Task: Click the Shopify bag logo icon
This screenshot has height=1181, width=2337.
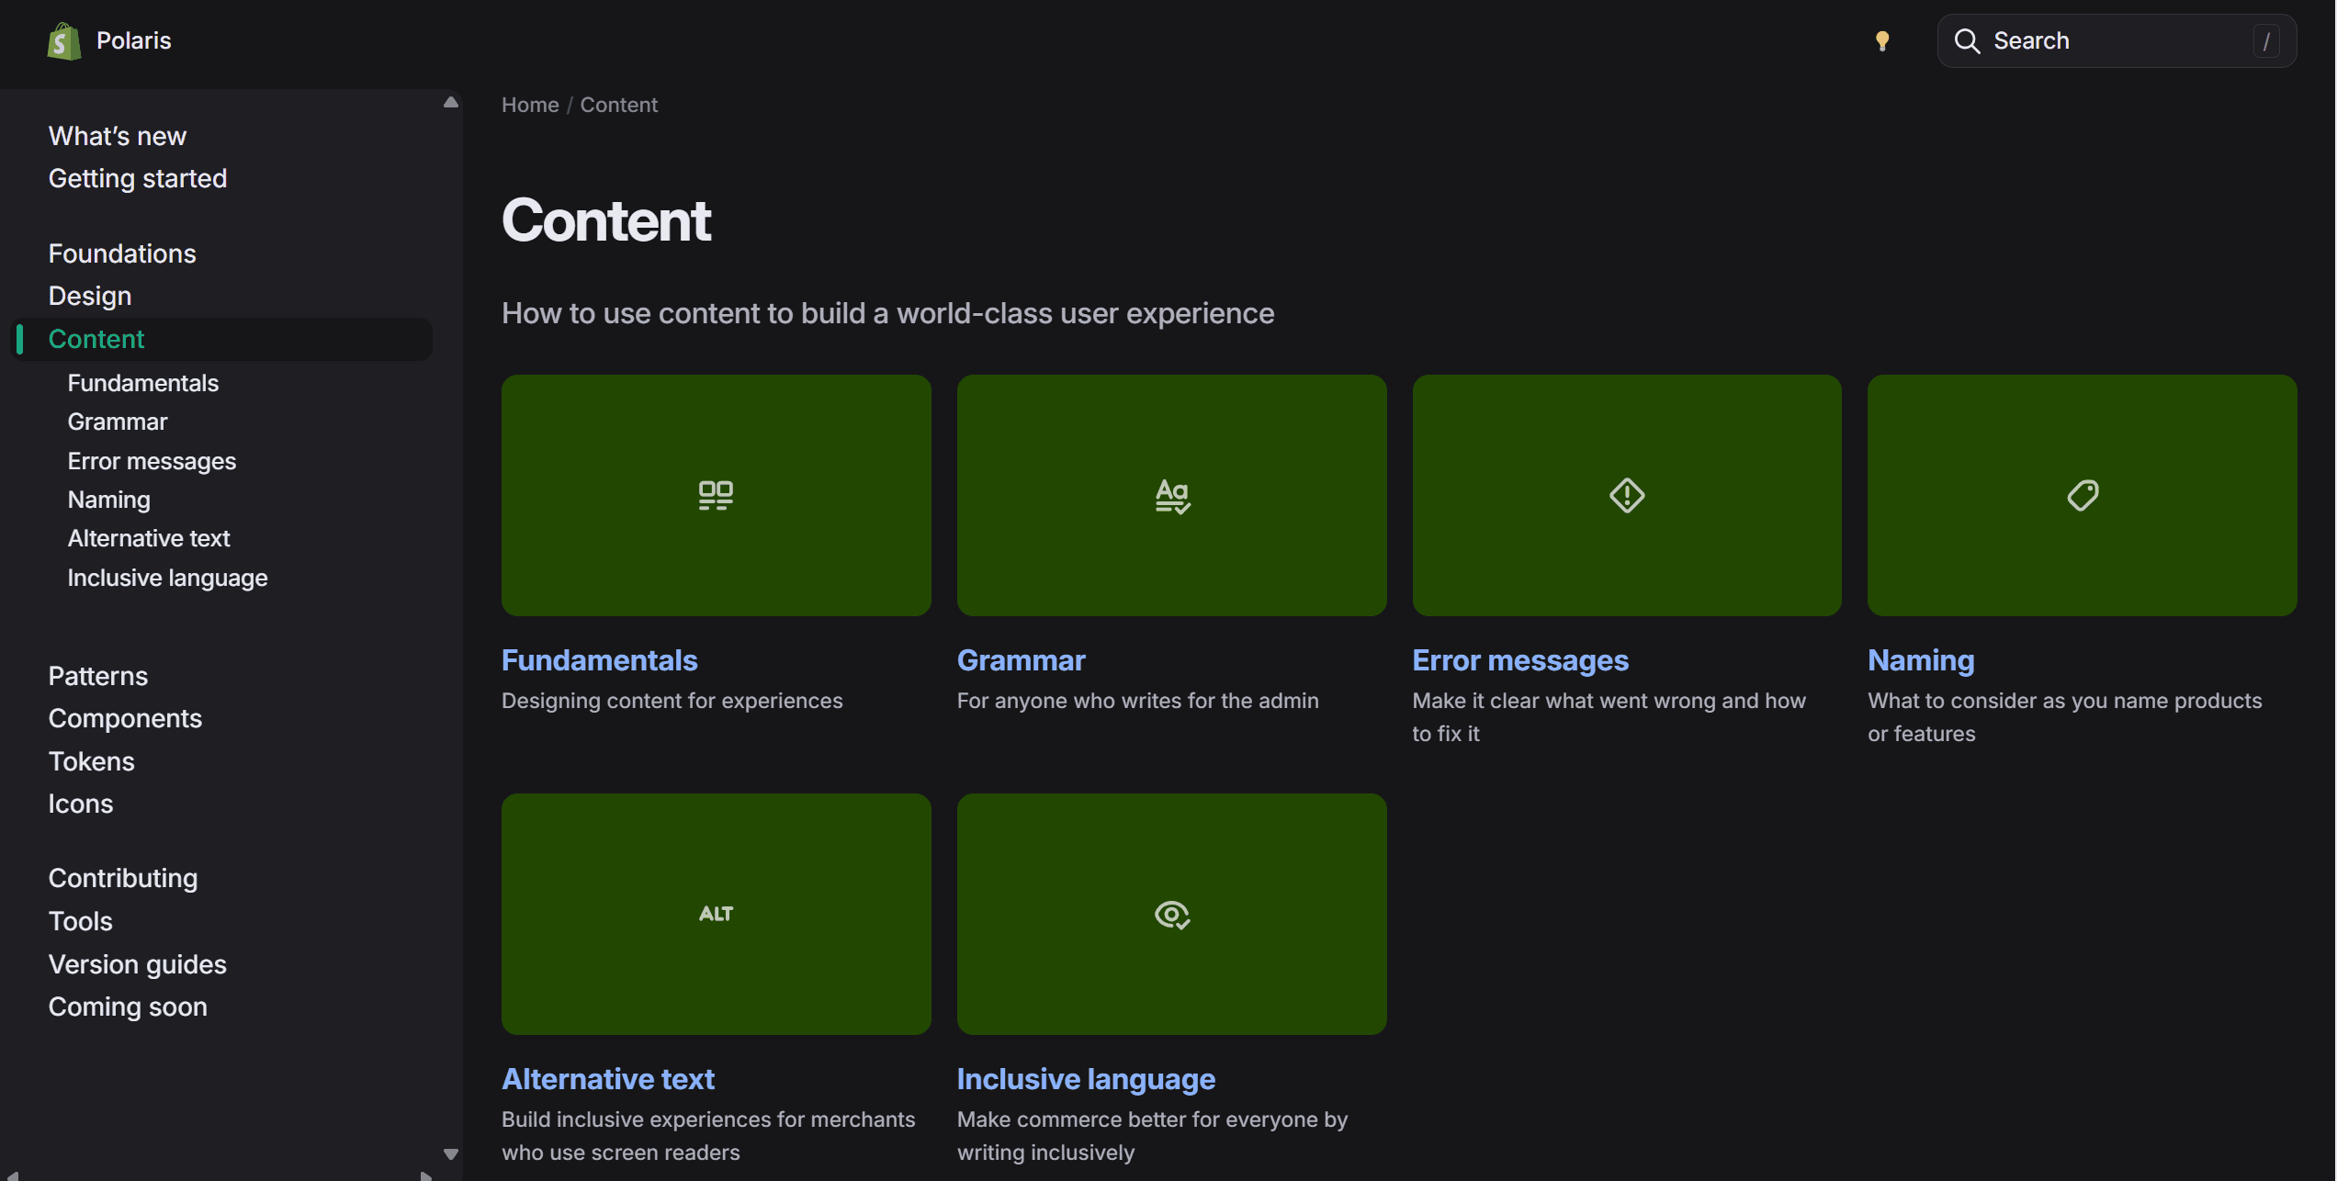Action: (64, 41)
